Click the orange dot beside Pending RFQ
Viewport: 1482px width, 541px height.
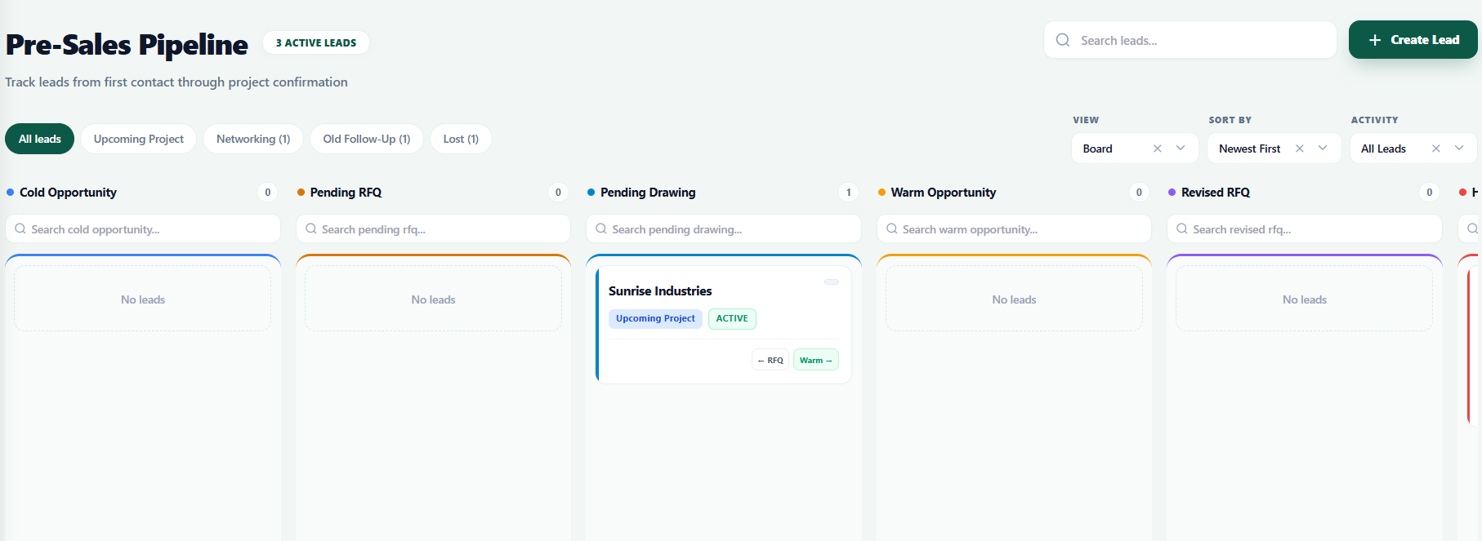tap(301, 193)
